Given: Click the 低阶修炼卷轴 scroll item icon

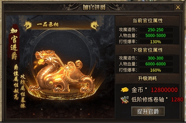Looking at the screenshot, I should tap(124, 100).
